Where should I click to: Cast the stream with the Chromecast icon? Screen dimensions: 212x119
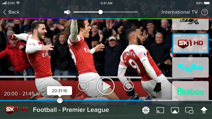pyautogui.click(x=160, y=110)
